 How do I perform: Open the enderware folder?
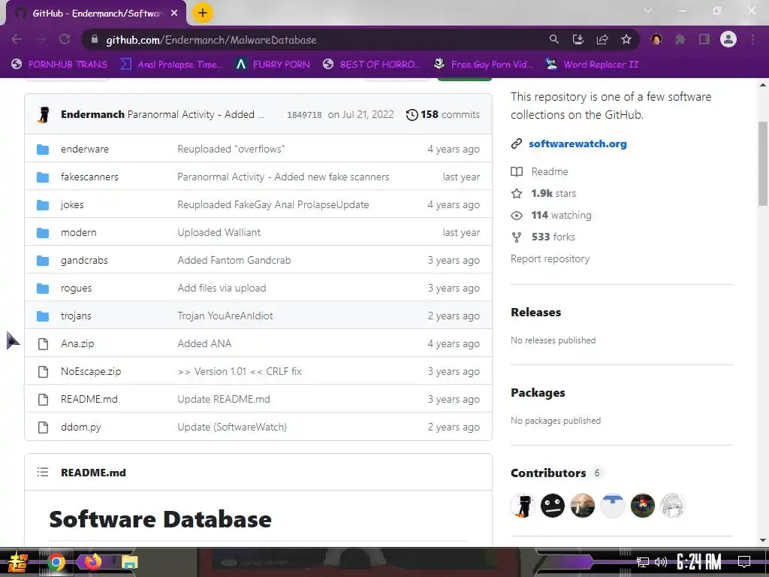pos(84,149)
